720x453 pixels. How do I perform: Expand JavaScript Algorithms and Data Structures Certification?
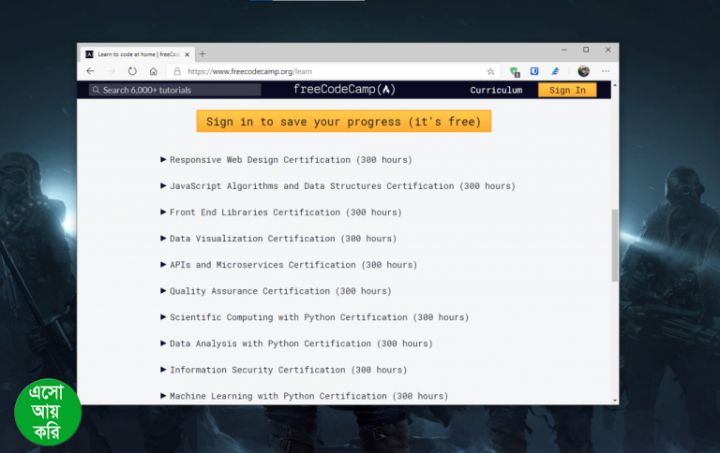pyautogui.click(x=341, y=186)
